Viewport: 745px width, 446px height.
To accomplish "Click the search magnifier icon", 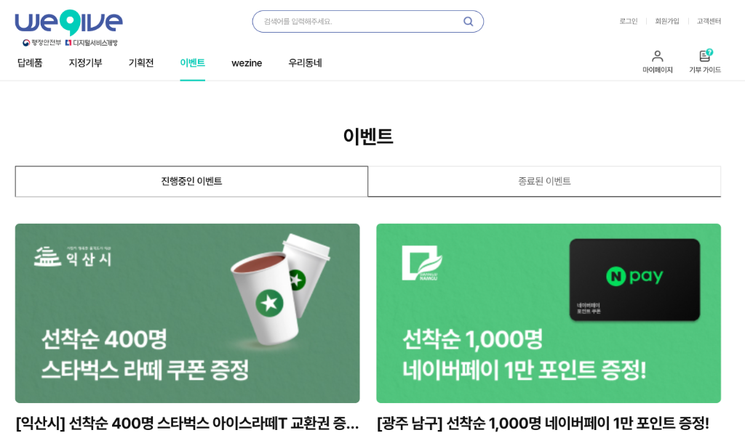I will point(468,21).
